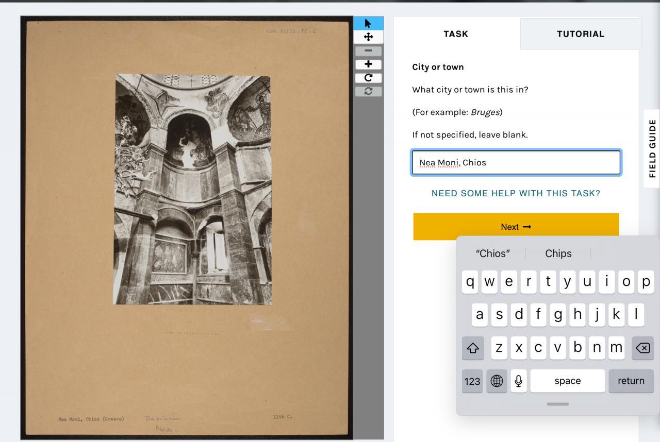Viewport: 660px width, 442px height.
Task: Tap the e key
Action: click(x=509, y=282)
